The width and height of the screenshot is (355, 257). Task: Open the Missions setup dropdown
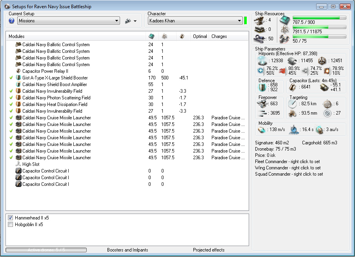tap(69, 21)
